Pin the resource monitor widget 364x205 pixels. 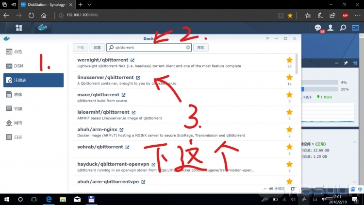click(346, 63)
